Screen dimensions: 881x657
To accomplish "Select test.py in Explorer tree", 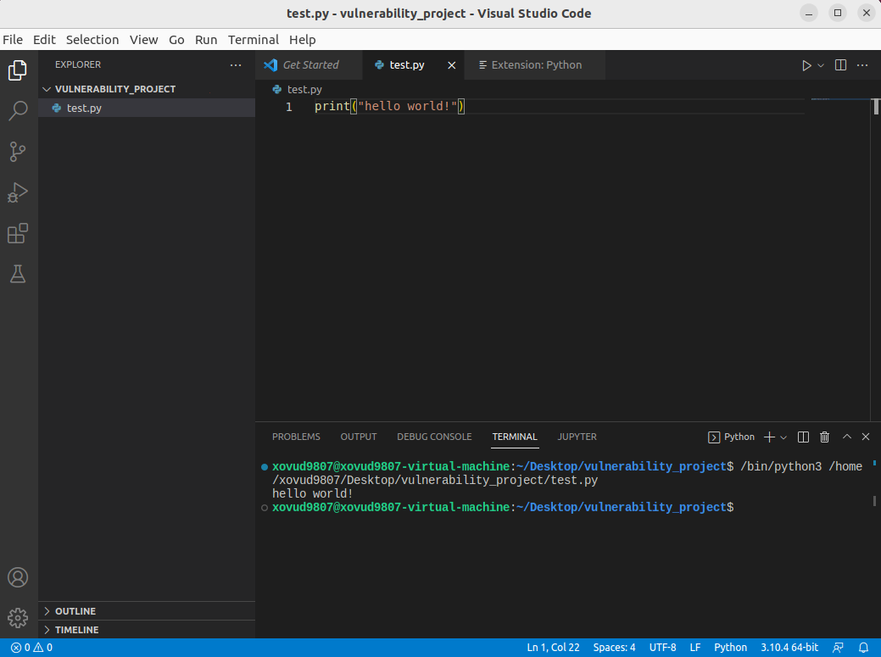I will coord(147,108).
